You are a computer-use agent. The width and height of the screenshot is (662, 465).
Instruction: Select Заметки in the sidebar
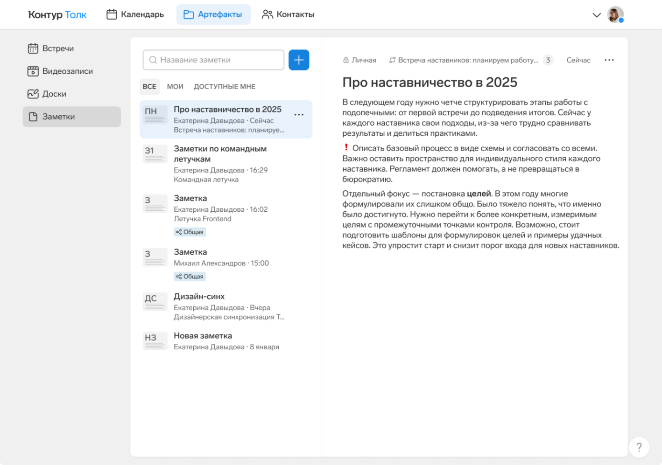click(71, 117)
